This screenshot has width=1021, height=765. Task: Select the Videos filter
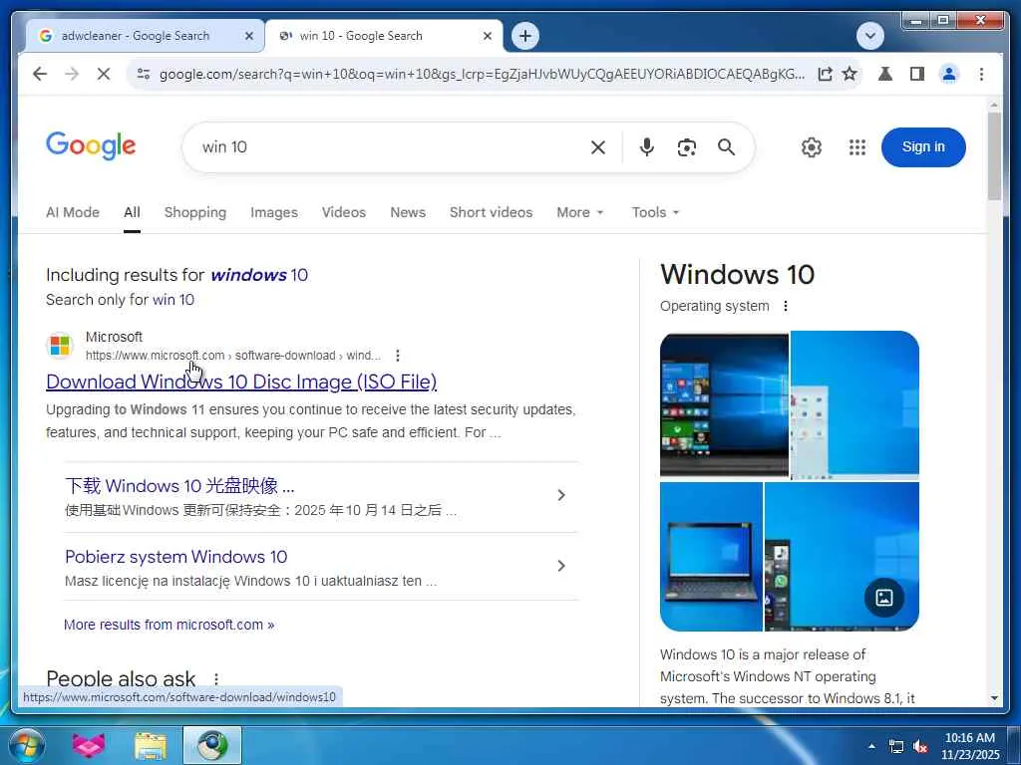point(343,213)
